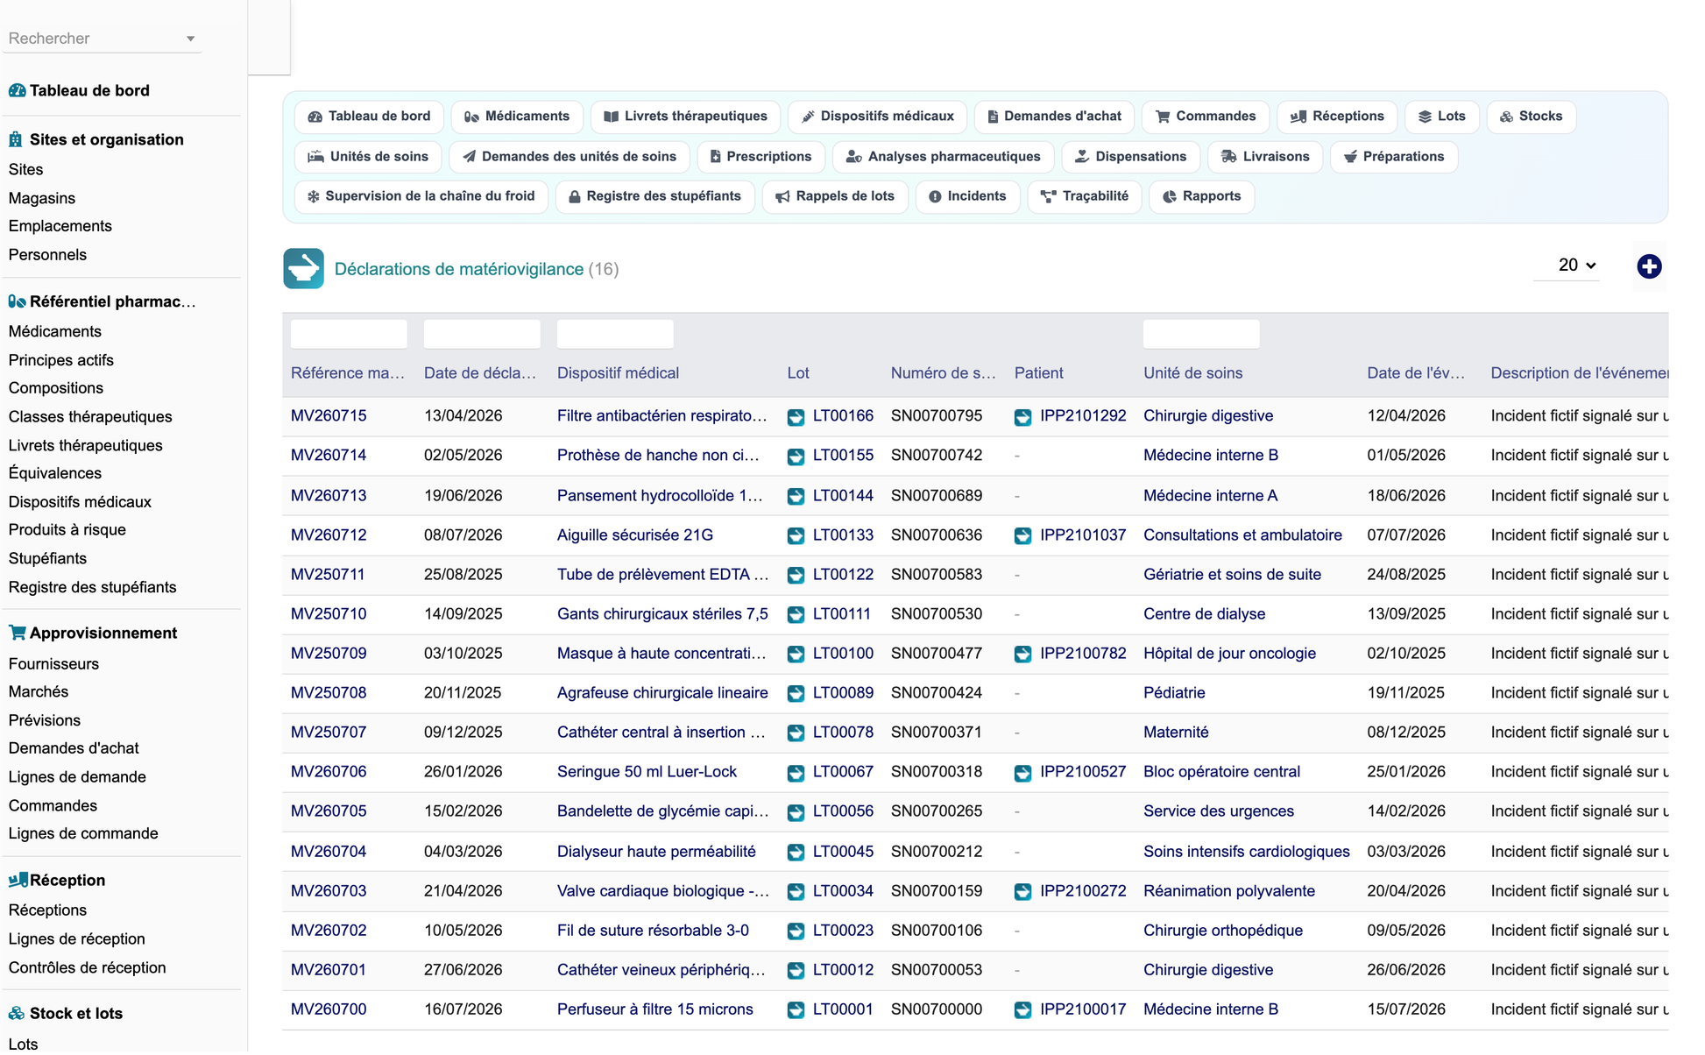Click lot icon beside LT00089
Image resolution: width=1705 pixels, height=1055 pixels.
[796, 694]
